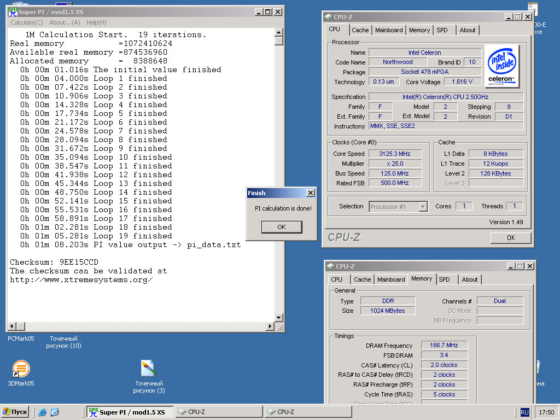Viewport: 560px width, 420px height.
Task: Click Super PI horizontal scroll right arrow
Action: 270,326
